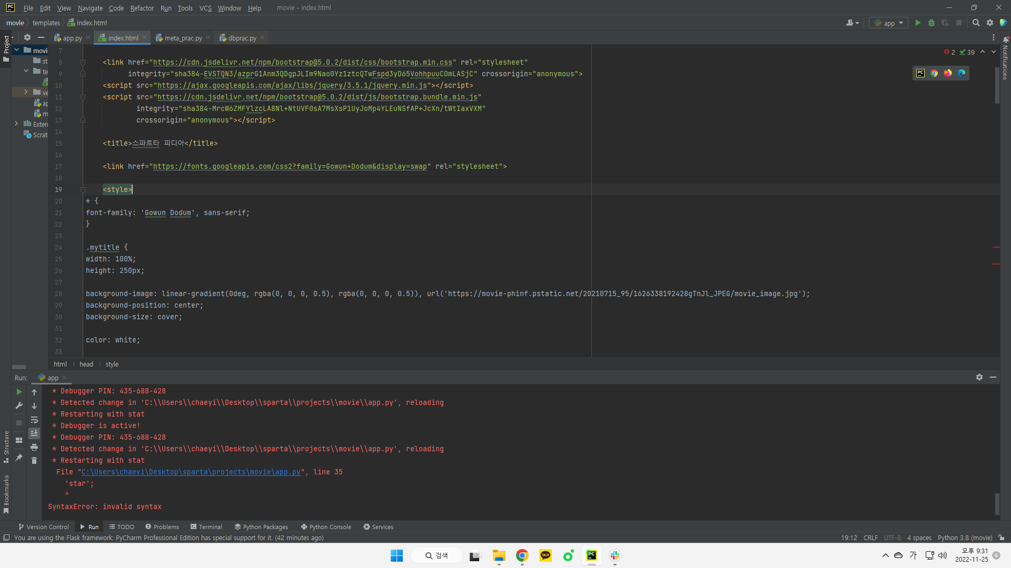Run app with coverage icon

pos(945,23)
